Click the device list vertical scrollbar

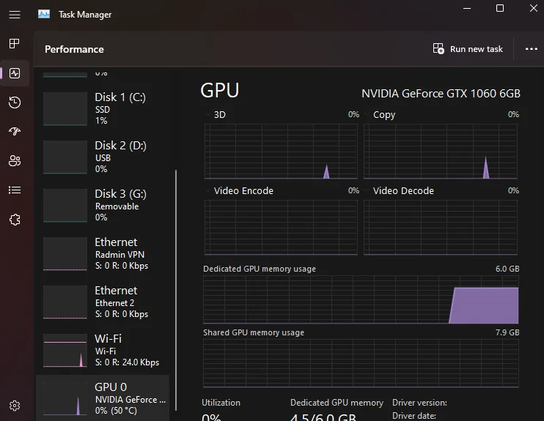[176, 290]
